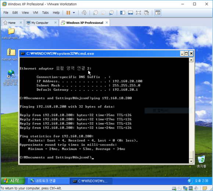Toggle the thumbnail bar view icon
The image size is (213, 191).
click(x=130, y=13)
